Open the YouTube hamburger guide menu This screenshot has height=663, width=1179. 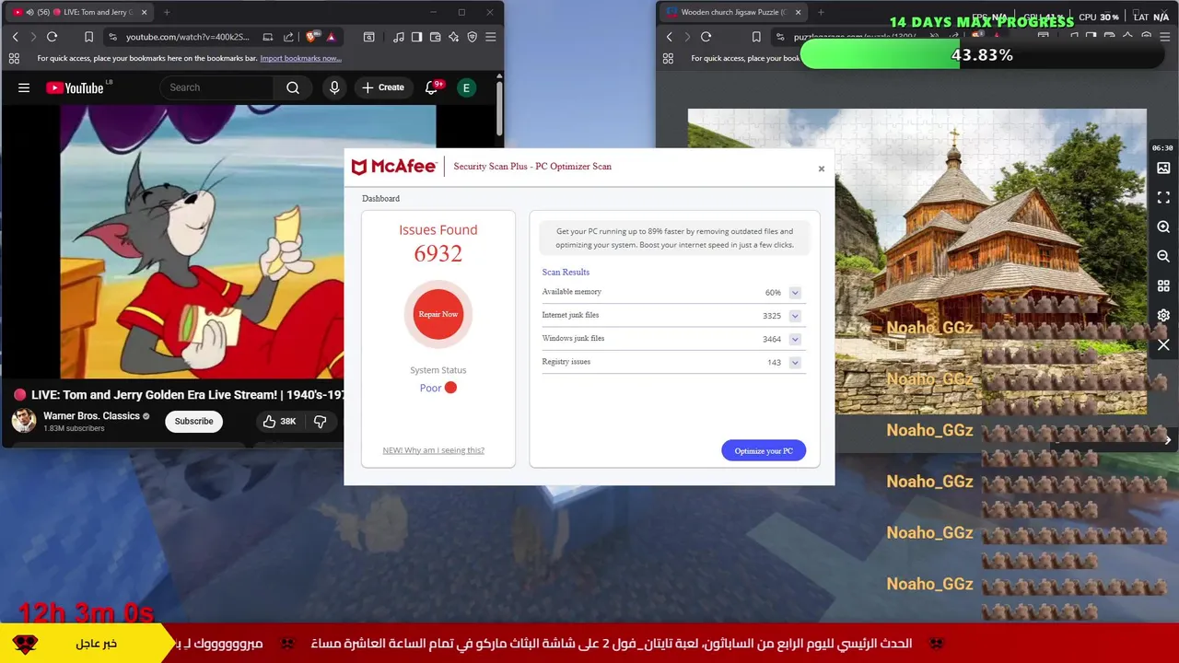tap(24, 87)
